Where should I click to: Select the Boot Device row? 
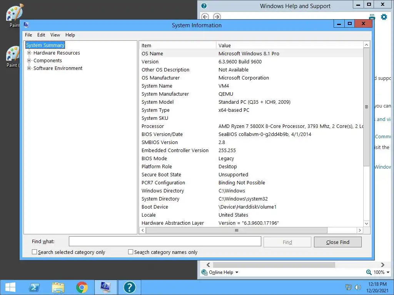251,207
